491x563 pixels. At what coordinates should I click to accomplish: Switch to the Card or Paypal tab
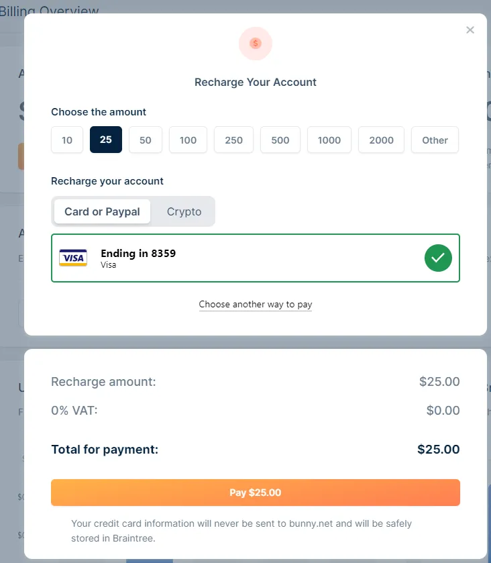tap(102, 211)
